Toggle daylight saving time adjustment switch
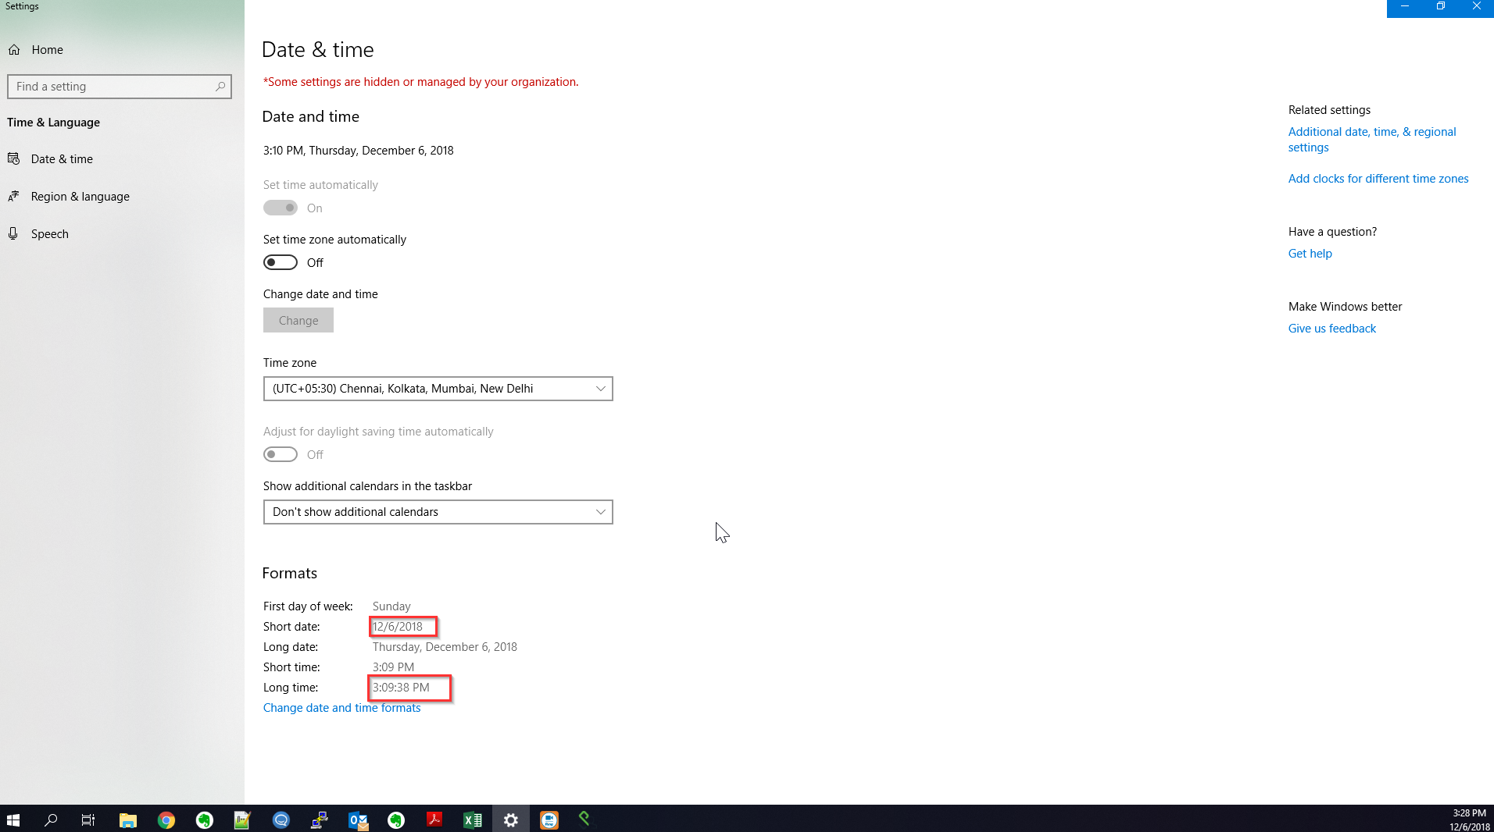 281,455
